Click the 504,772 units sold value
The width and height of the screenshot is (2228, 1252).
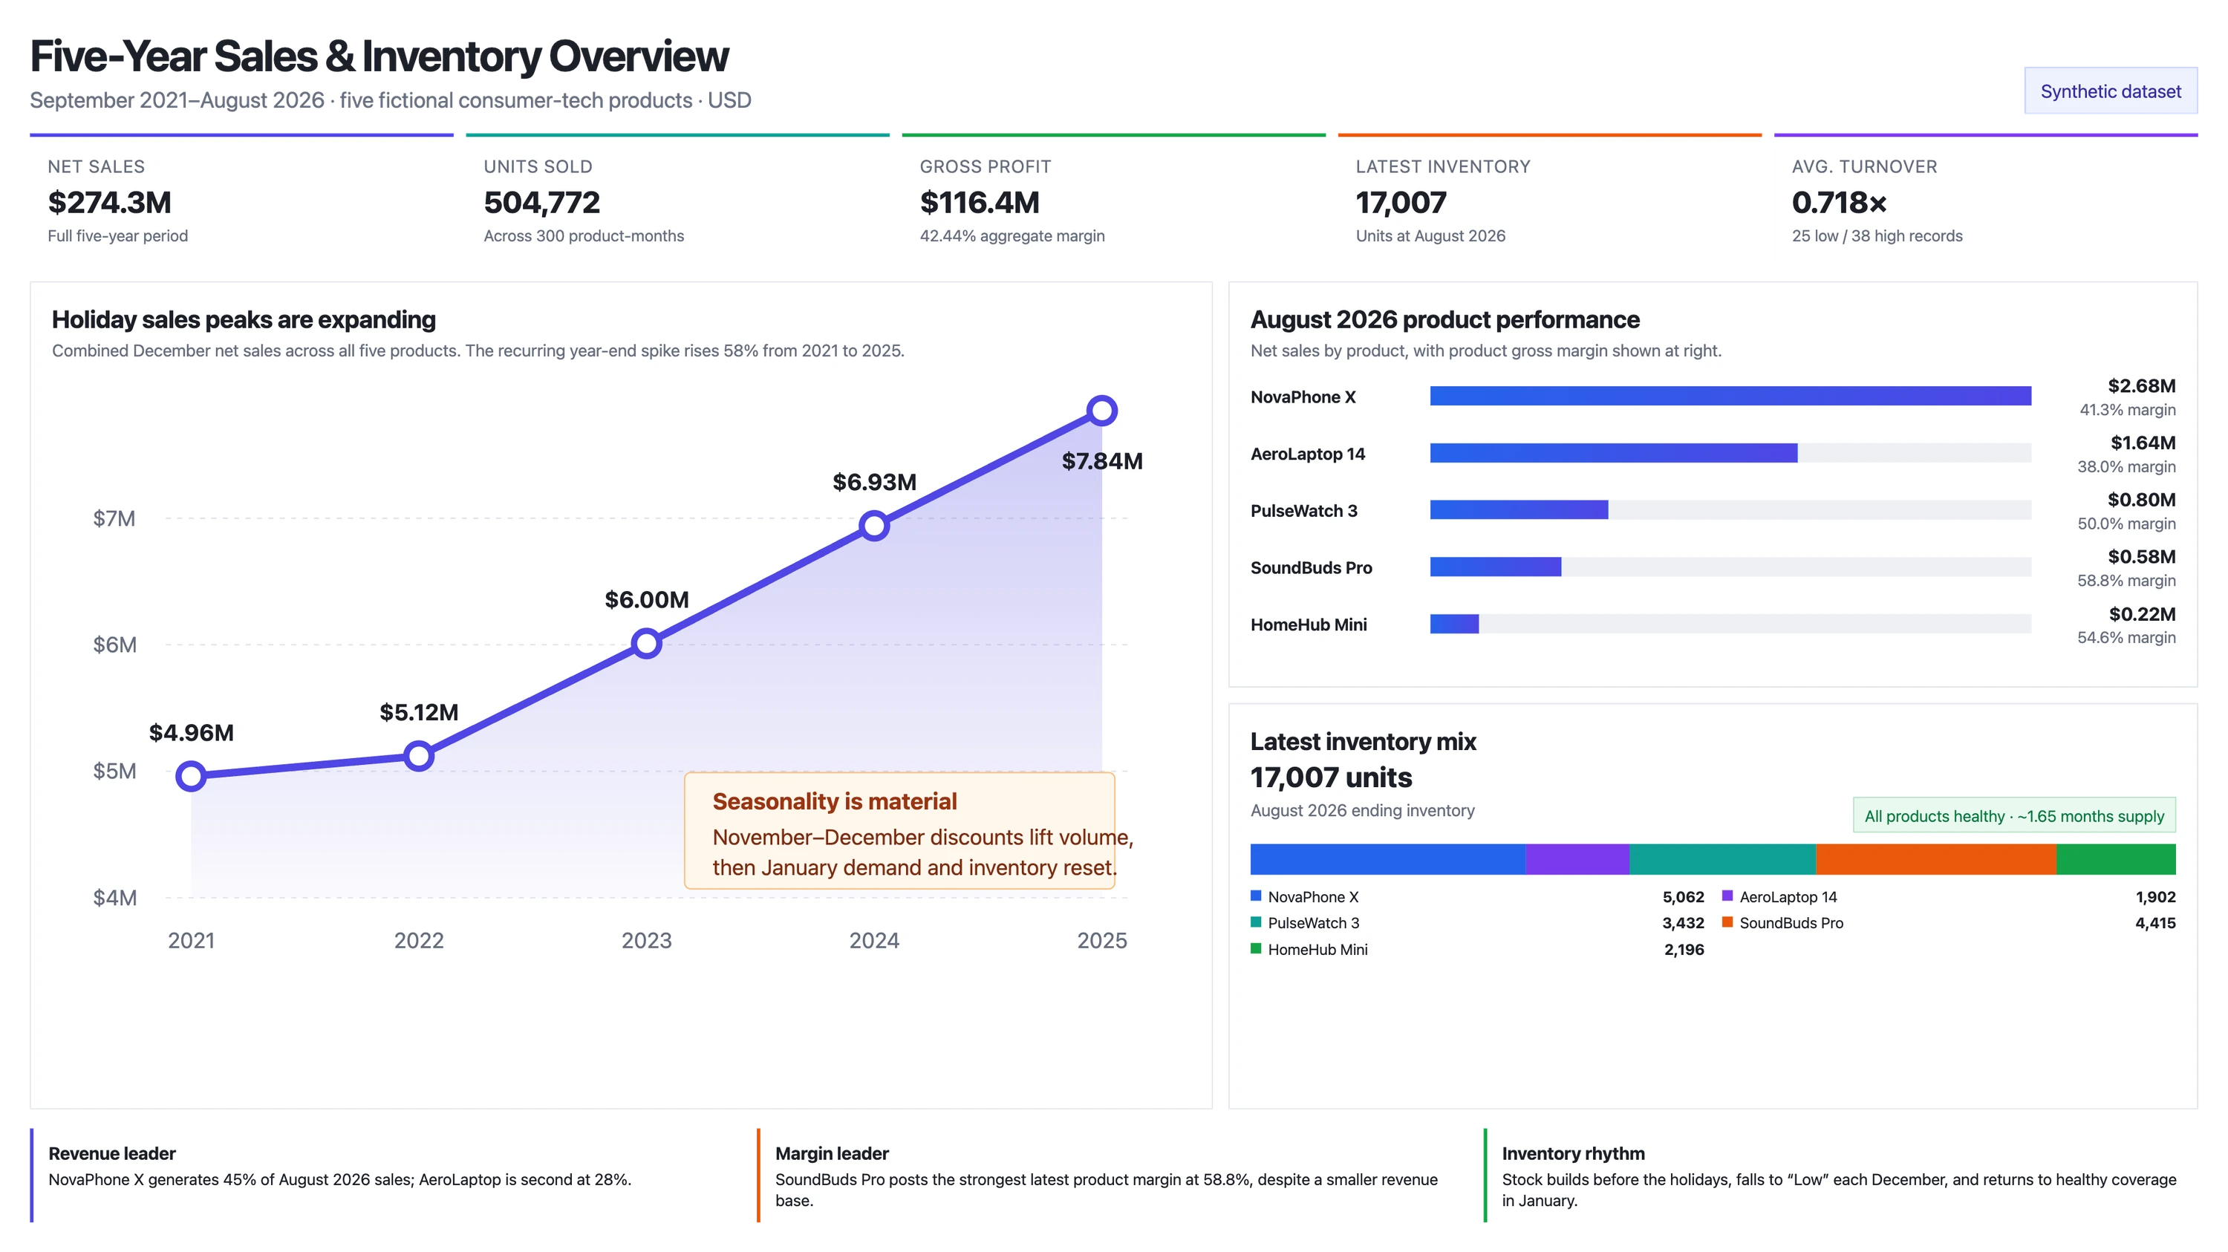(x=542, y=202)
